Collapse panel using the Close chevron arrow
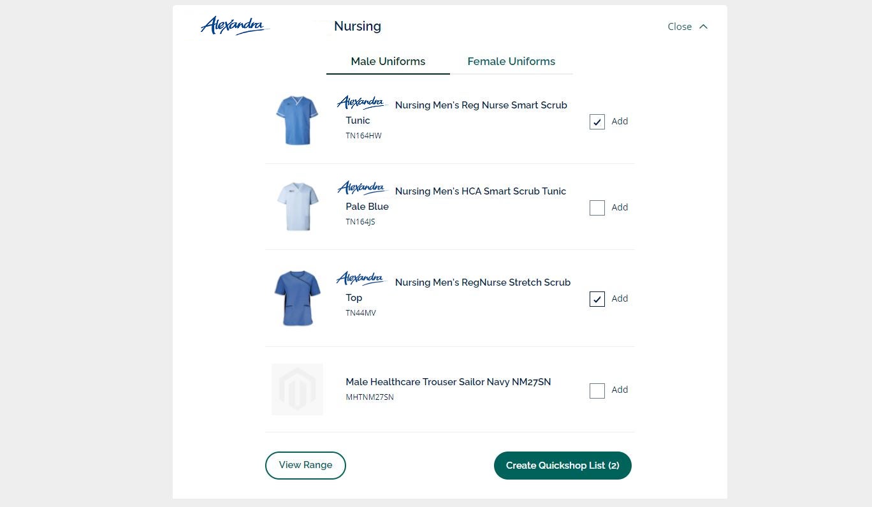This screenshot has height=507, width=872. 703,27
